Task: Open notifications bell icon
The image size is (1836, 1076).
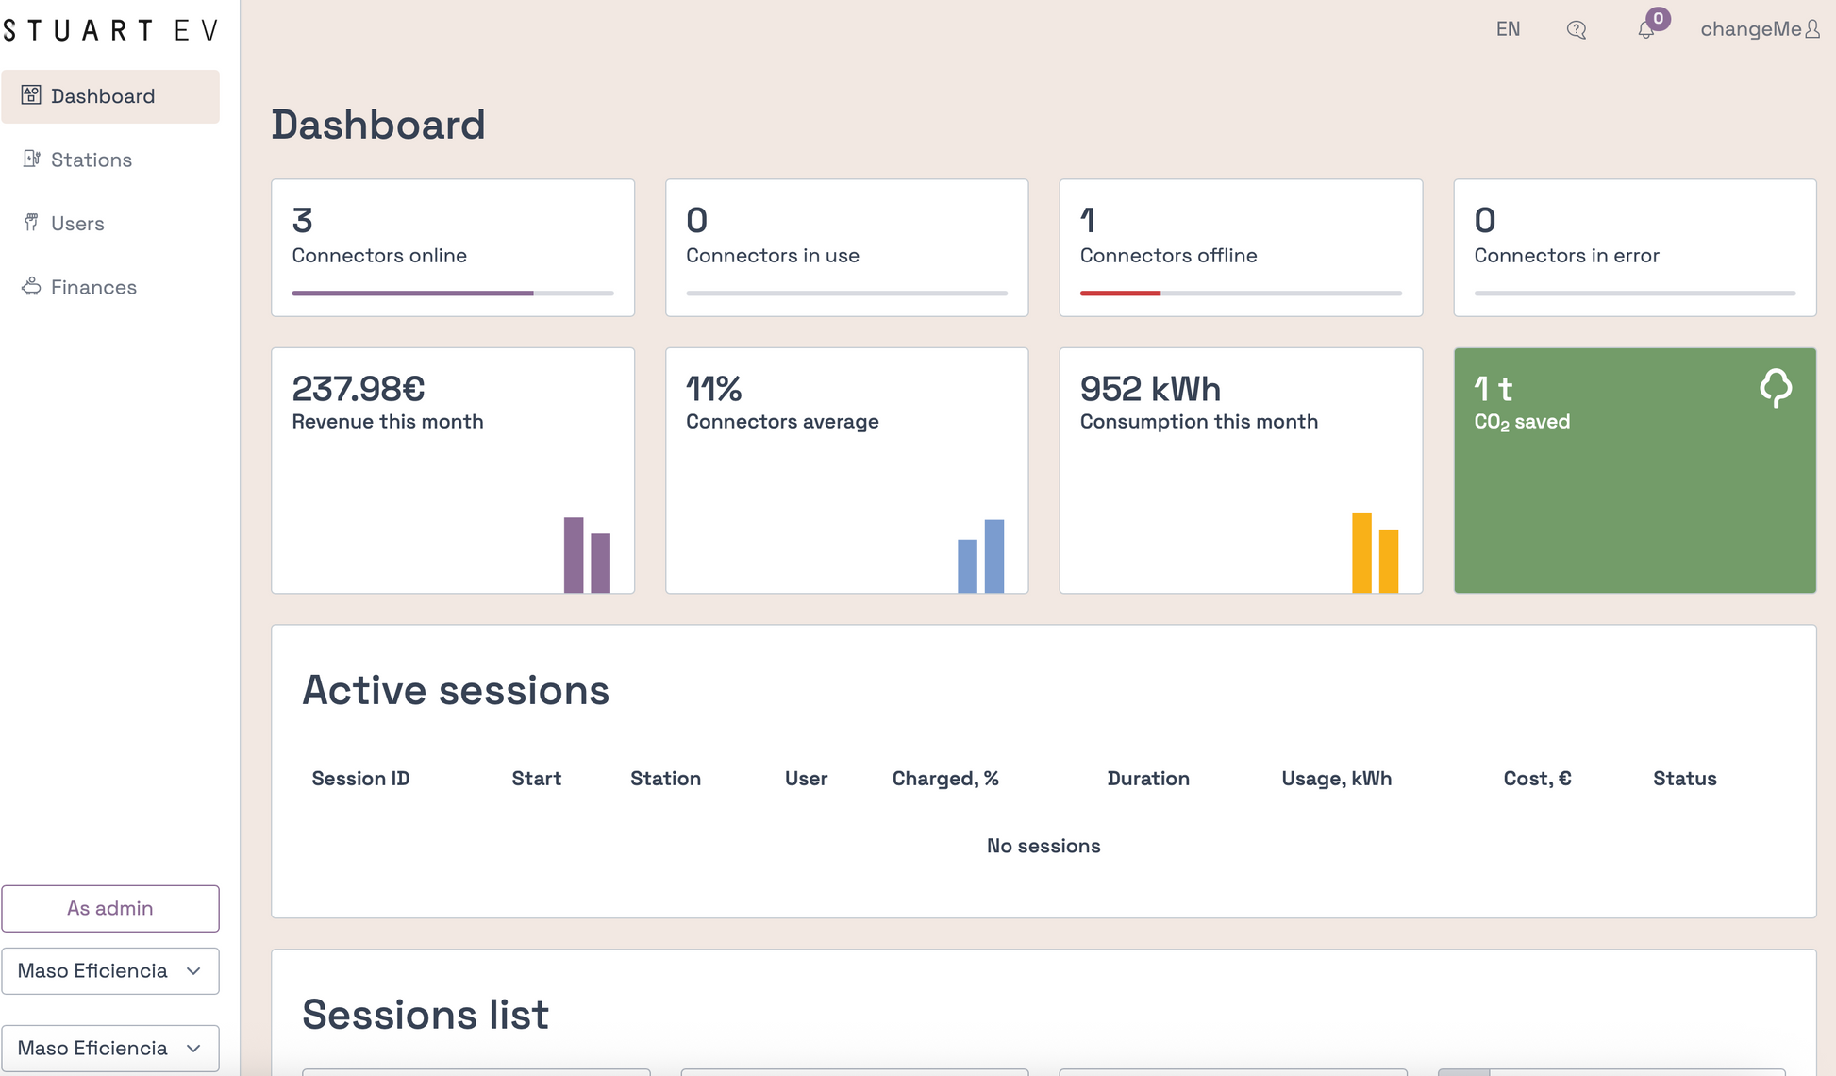Action: point(1646,30)
